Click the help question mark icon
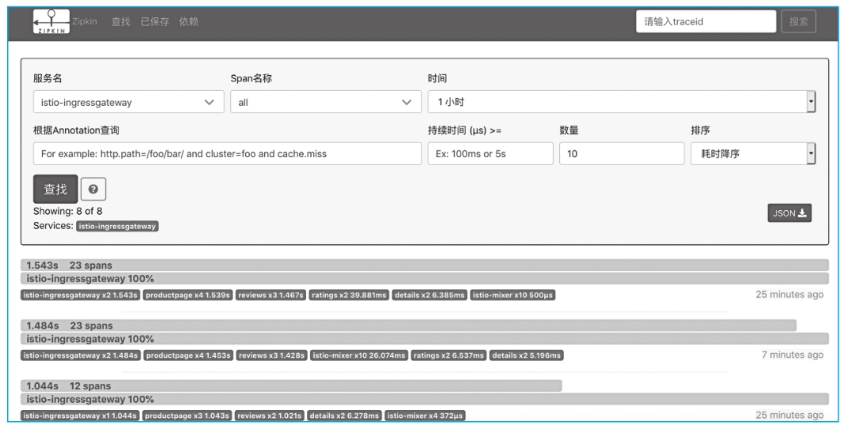This screenshot has height=429, width=844. 93,189
